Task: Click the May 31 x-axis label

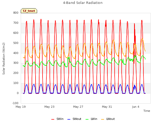Action: 107,107
